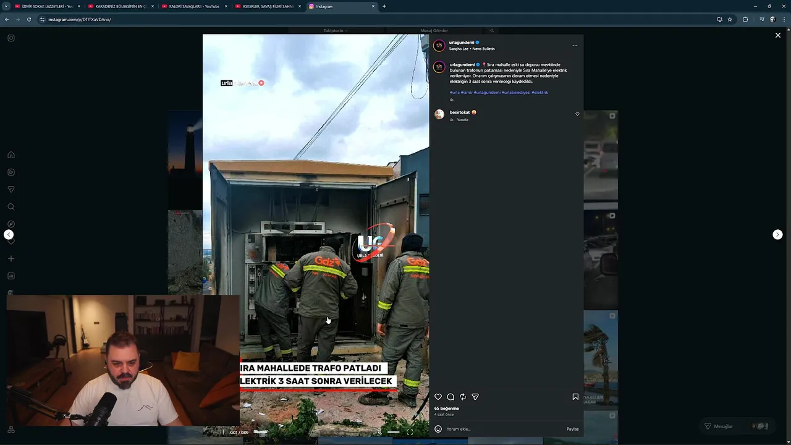Switch to ASKERLER, SAVAŞ FİLMİ tab
The image size is (791, 445).
268,6
